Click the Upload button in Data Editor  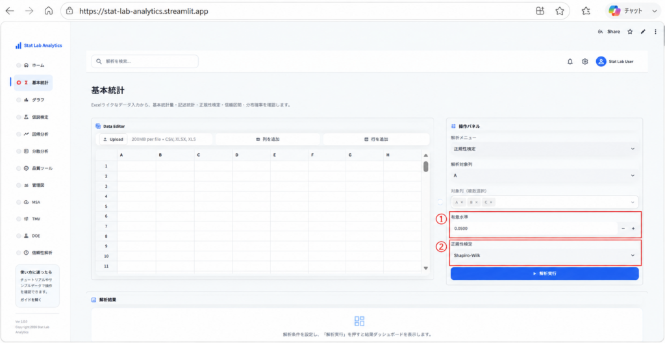click(x=113, y=139)
